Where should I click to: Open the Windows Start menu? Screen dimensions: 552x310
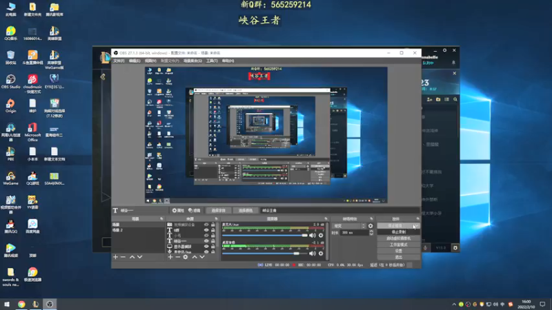point(7,304)
